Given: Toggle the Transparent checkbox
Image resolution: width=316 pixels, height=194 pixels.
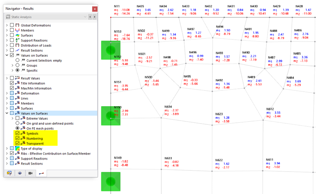Looking at the screenshot, I should [17, 143].
